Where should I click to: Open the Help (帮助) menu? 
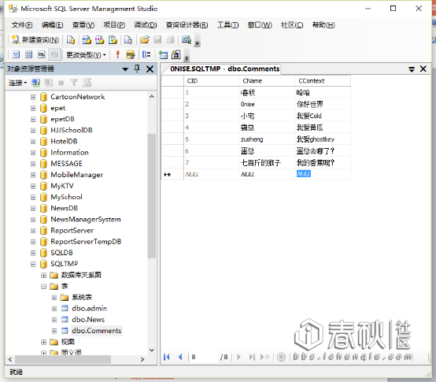[x=323, y=25]
